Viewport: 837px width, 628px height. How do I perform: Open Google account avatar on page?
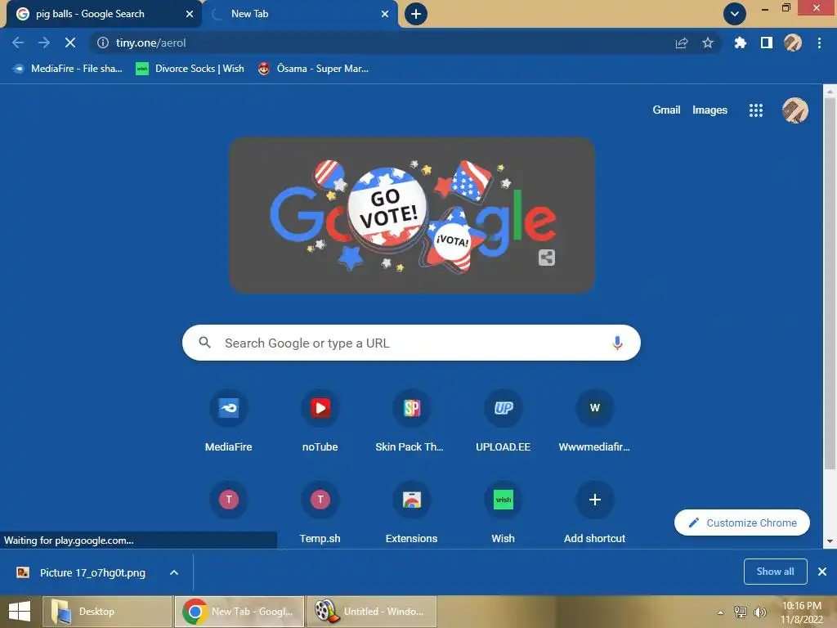[x=794, y=110]
